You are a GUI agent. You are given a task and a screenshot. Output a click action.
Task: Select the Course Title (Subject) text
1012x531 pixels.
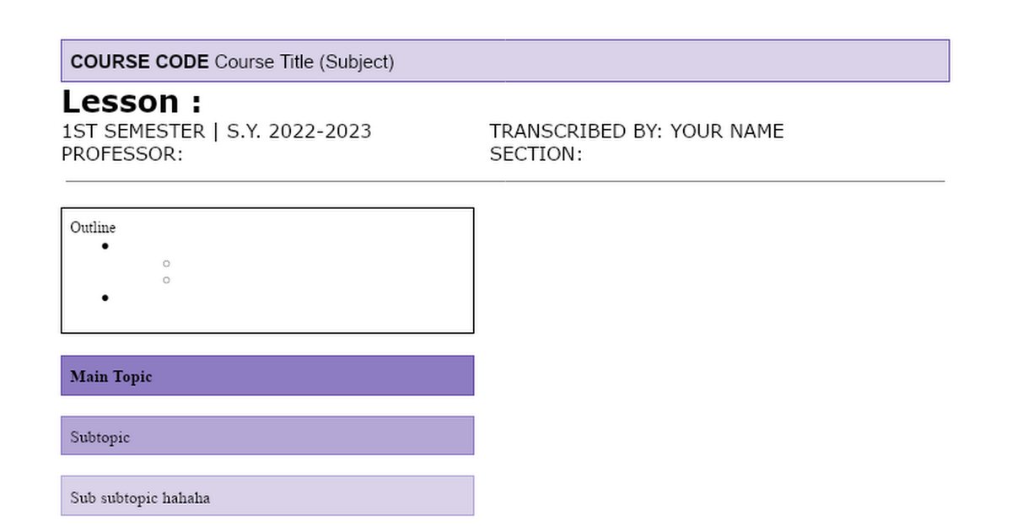[304, 62]
